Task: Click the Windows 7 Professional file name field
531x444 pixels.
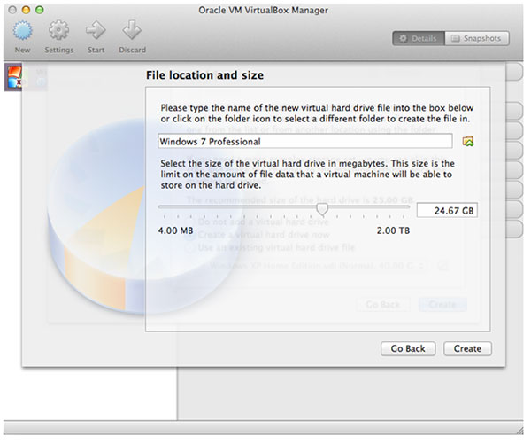Action: point(305,141)
